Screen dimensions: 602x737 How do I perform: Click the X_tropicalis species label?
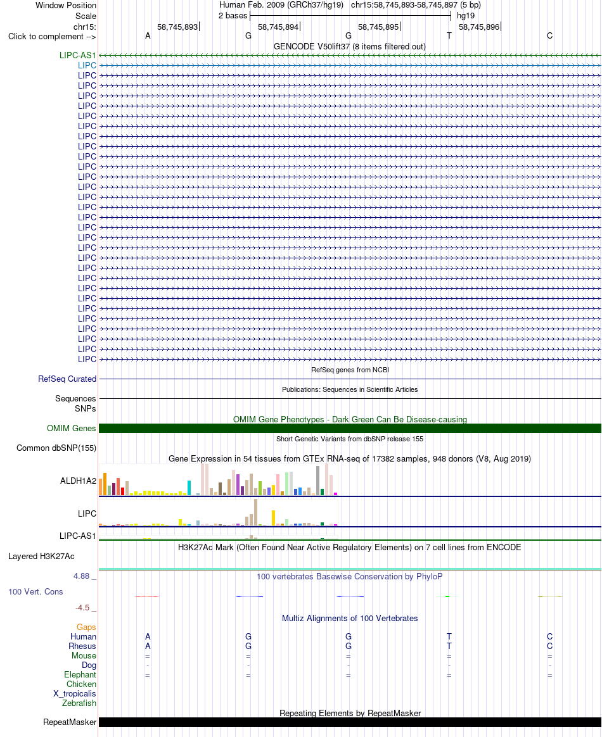tap(75, 694)
